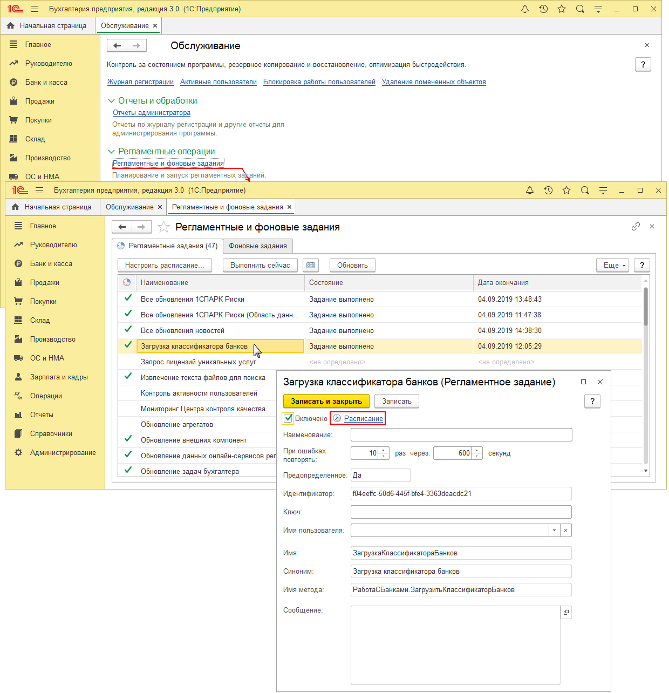Open Удаление помеченных объектов link
The height and width of the screenshot is (693, 669).
tap(434, 82)
